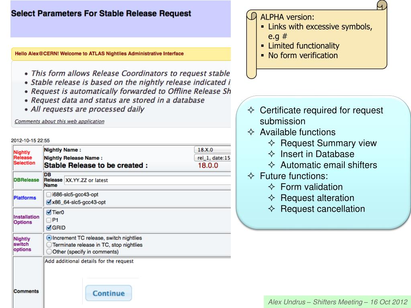Open the Nightly Name dropdown showing 18.X.0
Viewport: 411px width, 308px height.
pyautogui.click(x=212, y=150)
